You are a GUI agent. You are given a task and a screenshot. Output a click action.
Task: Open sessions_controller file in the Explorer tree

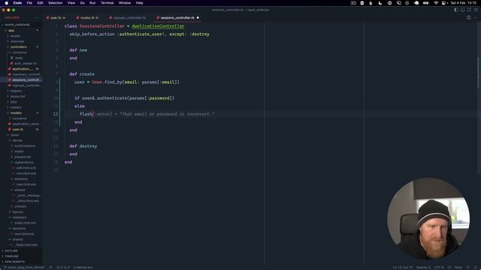coord(26,80)
